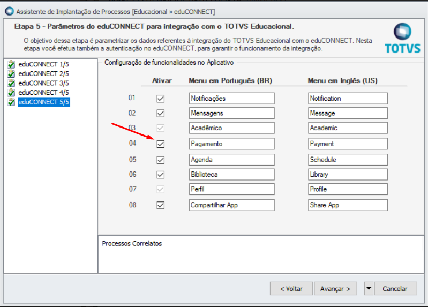Select the eduCONNECT 2/5 step
This screenshot has height=307, width=428.
pos(43,74)
